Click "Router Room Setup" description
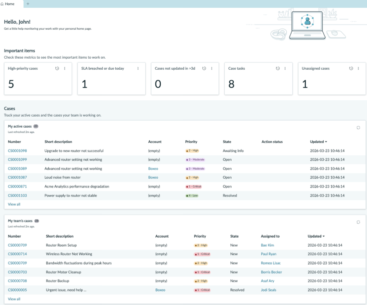This screenshot has height=305, width=367. [61, 245]
